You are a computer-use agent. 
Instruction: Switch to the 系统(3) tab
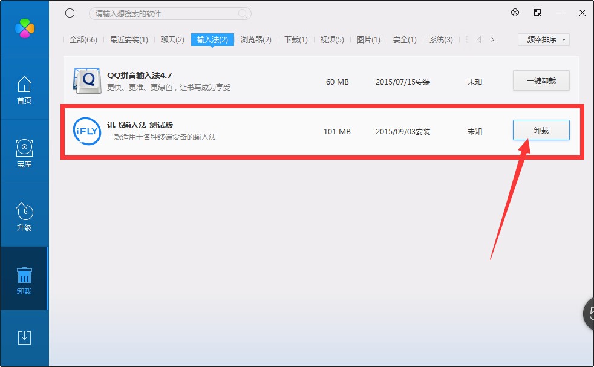(441, 40)
